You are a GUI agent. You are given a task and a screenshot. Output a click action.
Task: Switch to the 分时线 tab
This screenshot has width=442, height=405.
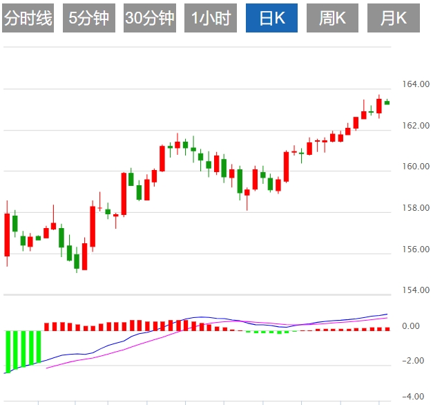28,18
